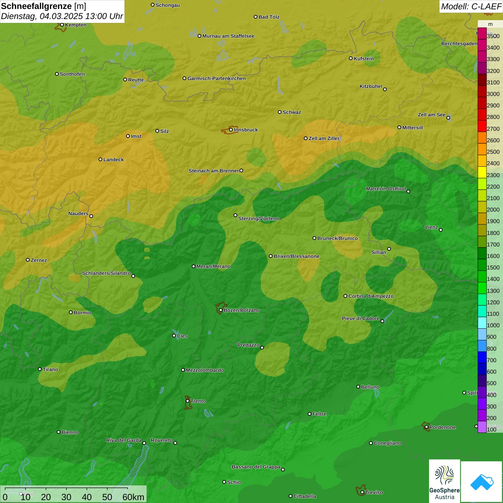Click the date 'Dienstag, 04.03.2025 13:00 Uhr'
The height and width of the screenshot is (503, 503).
point(62,17)
